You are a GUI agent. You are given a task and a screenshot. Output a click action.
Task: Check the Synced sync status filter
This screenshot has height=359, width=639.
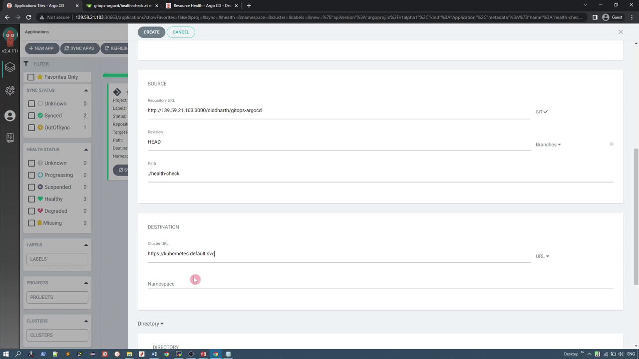point(31,116)
